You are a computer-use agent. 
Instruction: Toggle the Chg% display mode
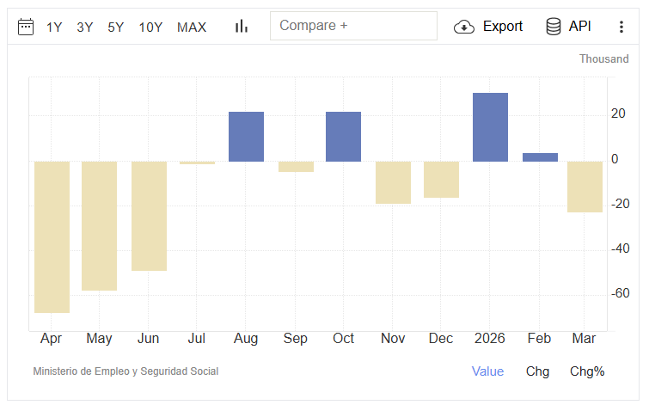(587, 371)
